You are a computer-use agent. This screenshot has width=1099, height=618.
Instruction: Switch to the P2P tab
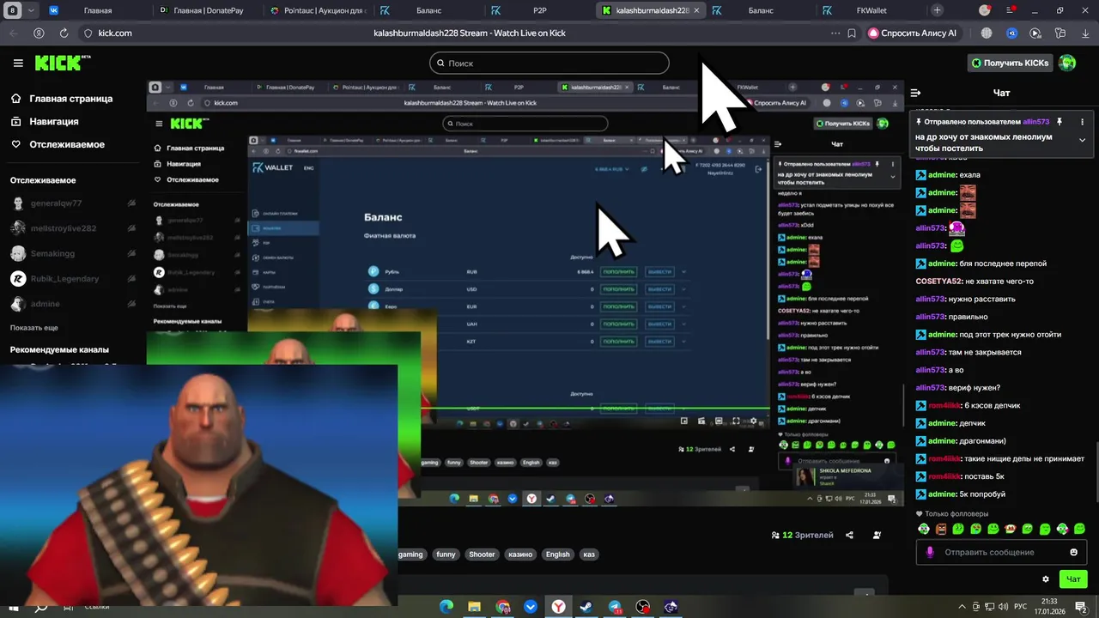point(539,10)
